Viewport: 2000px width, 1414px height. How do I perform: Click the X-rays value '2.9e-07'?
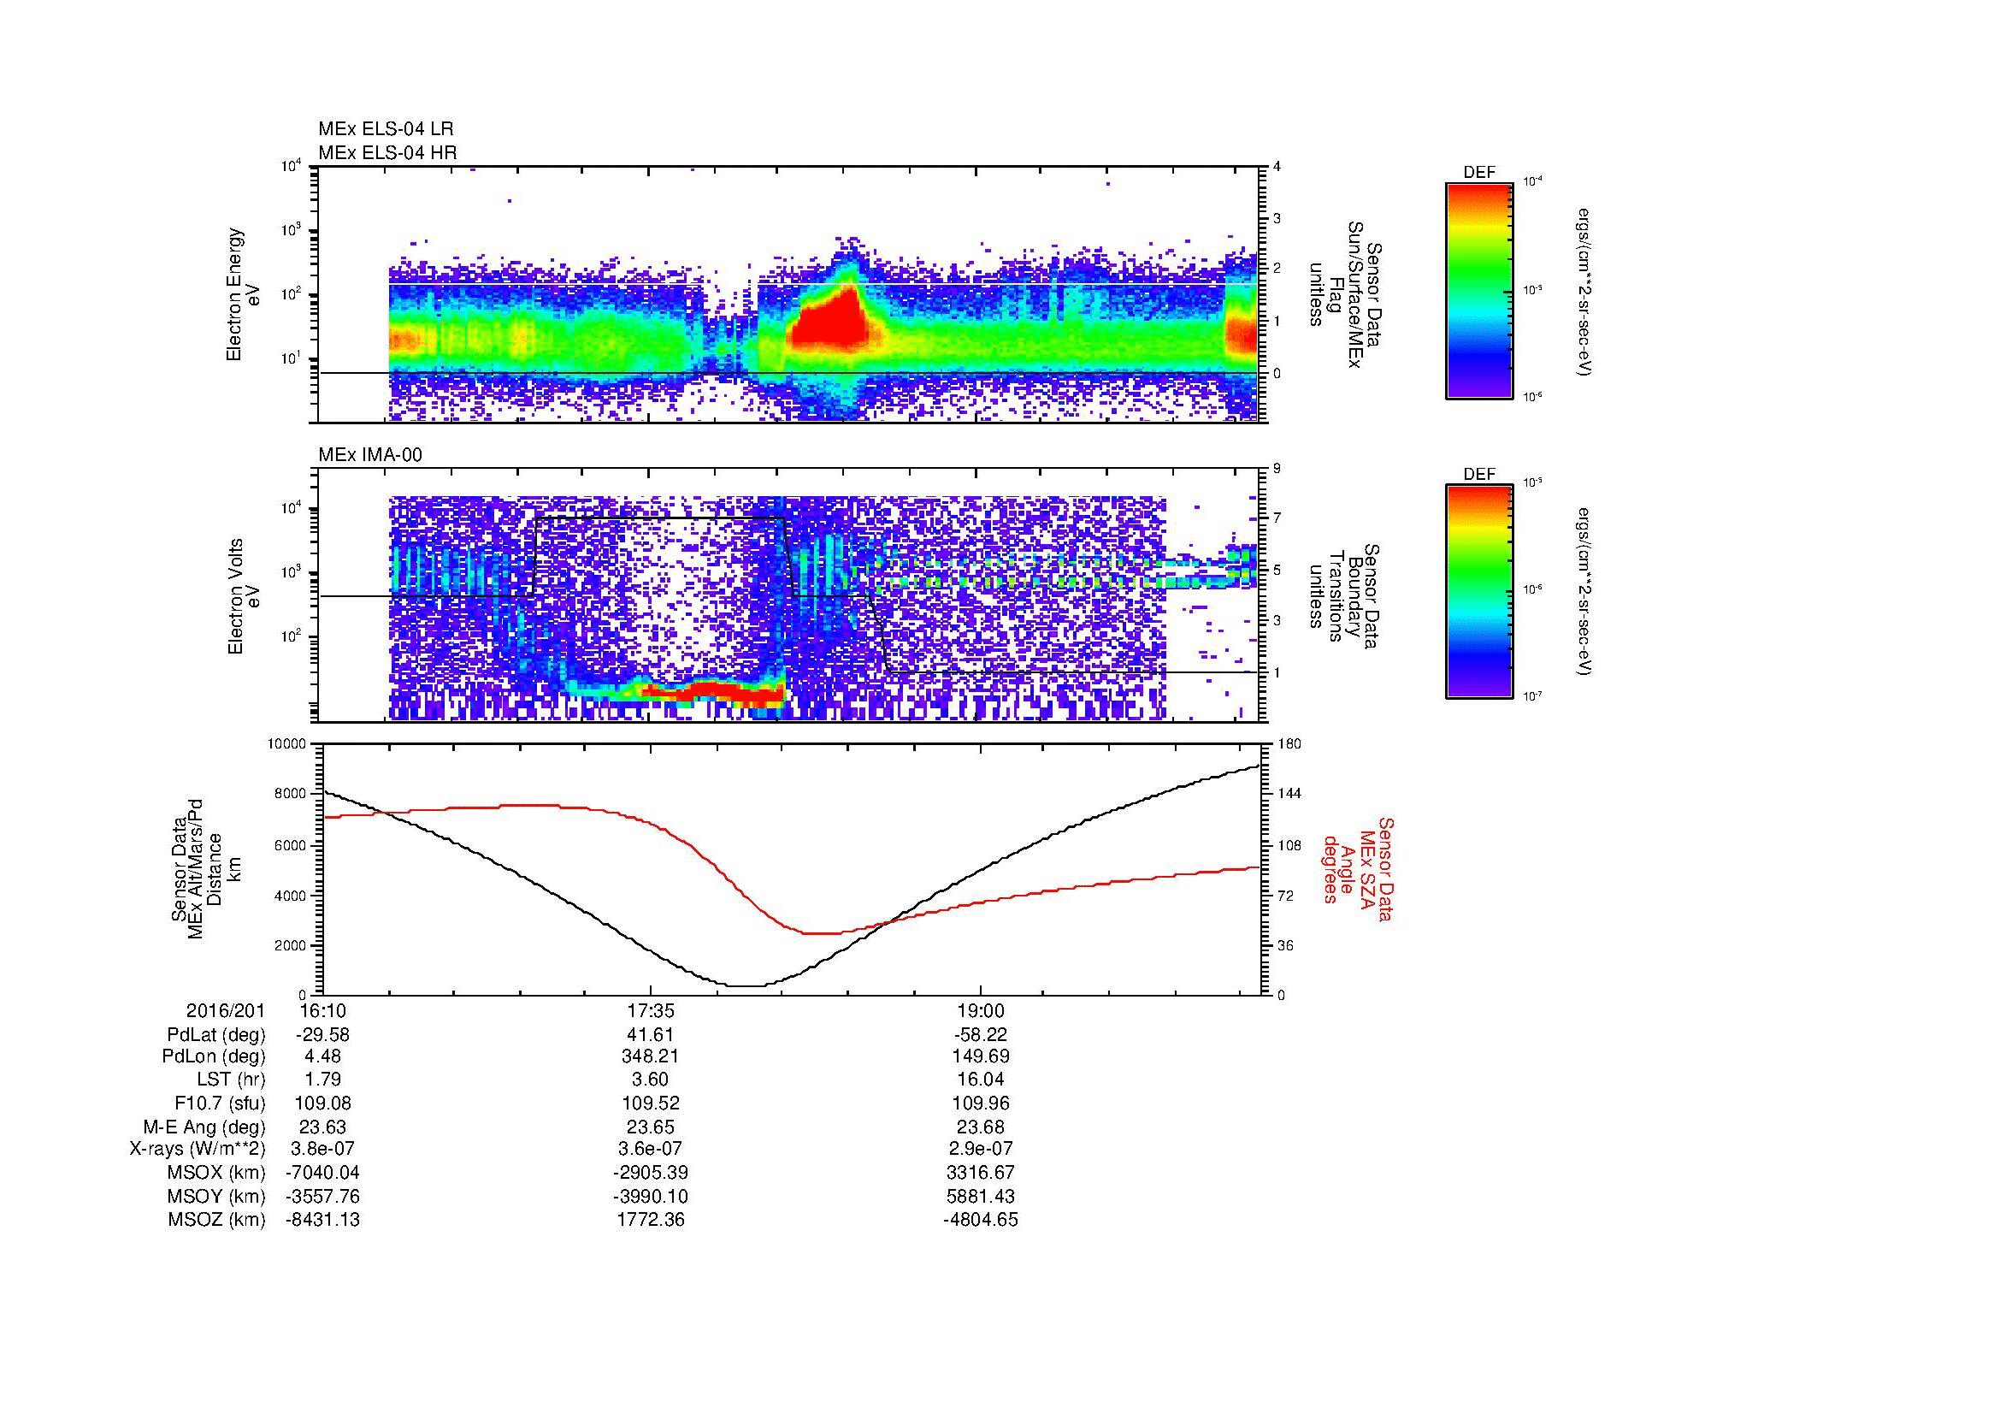(x=981, y=1149)
